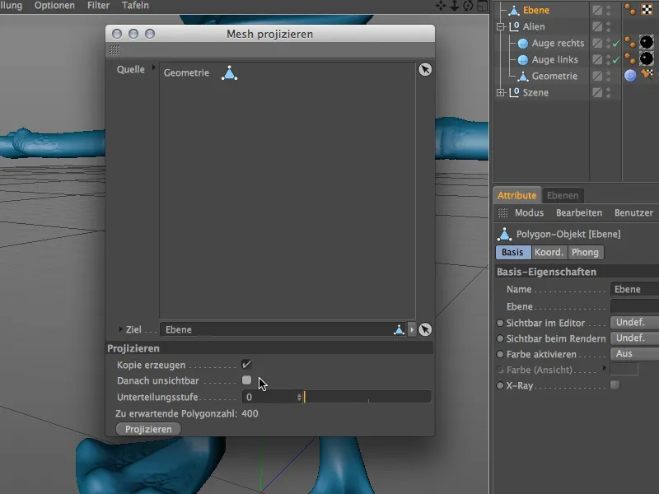Click the Quelle object picker arrow icon

pos(425,69)
